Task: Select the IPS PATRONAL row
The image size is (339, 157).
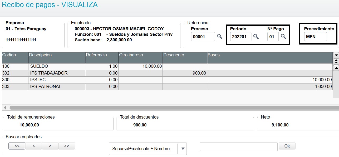Action: (167, 87)
